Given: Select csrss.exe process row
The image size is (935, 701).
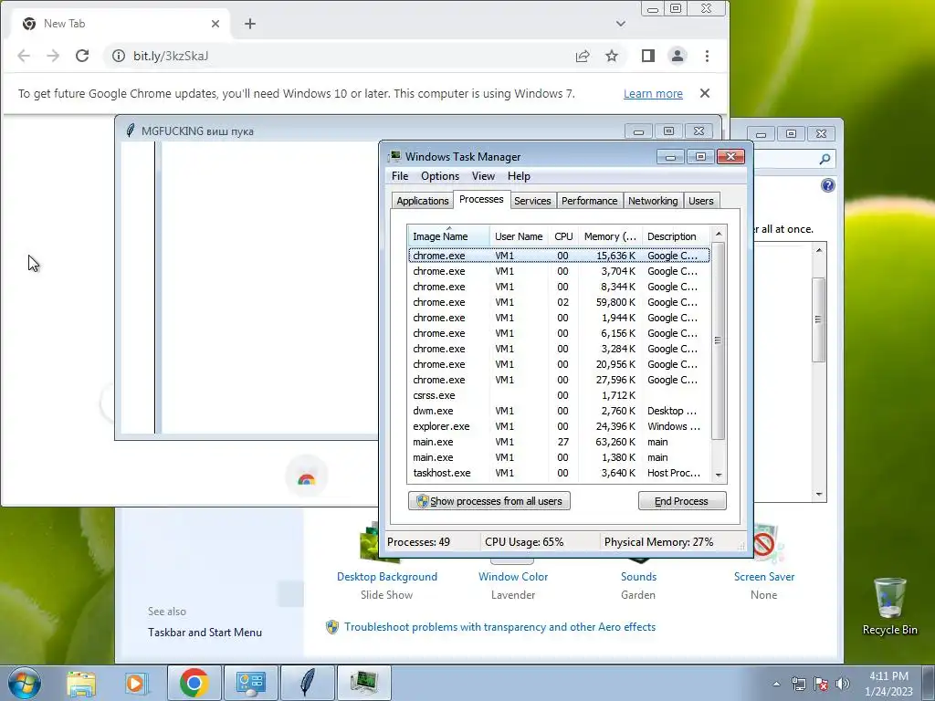Looking at the screenshot, I should (559, 395).
